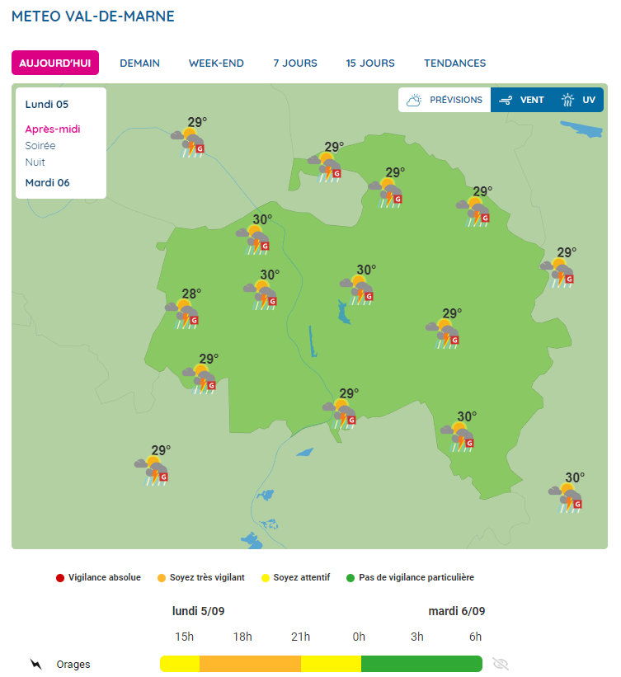Click the orange Soyez très vigilant legend dot
Screen dimensions: 621x677
click(x=162, y=578)
